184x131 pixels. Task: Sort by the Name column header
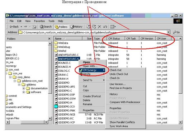point(68,38)
